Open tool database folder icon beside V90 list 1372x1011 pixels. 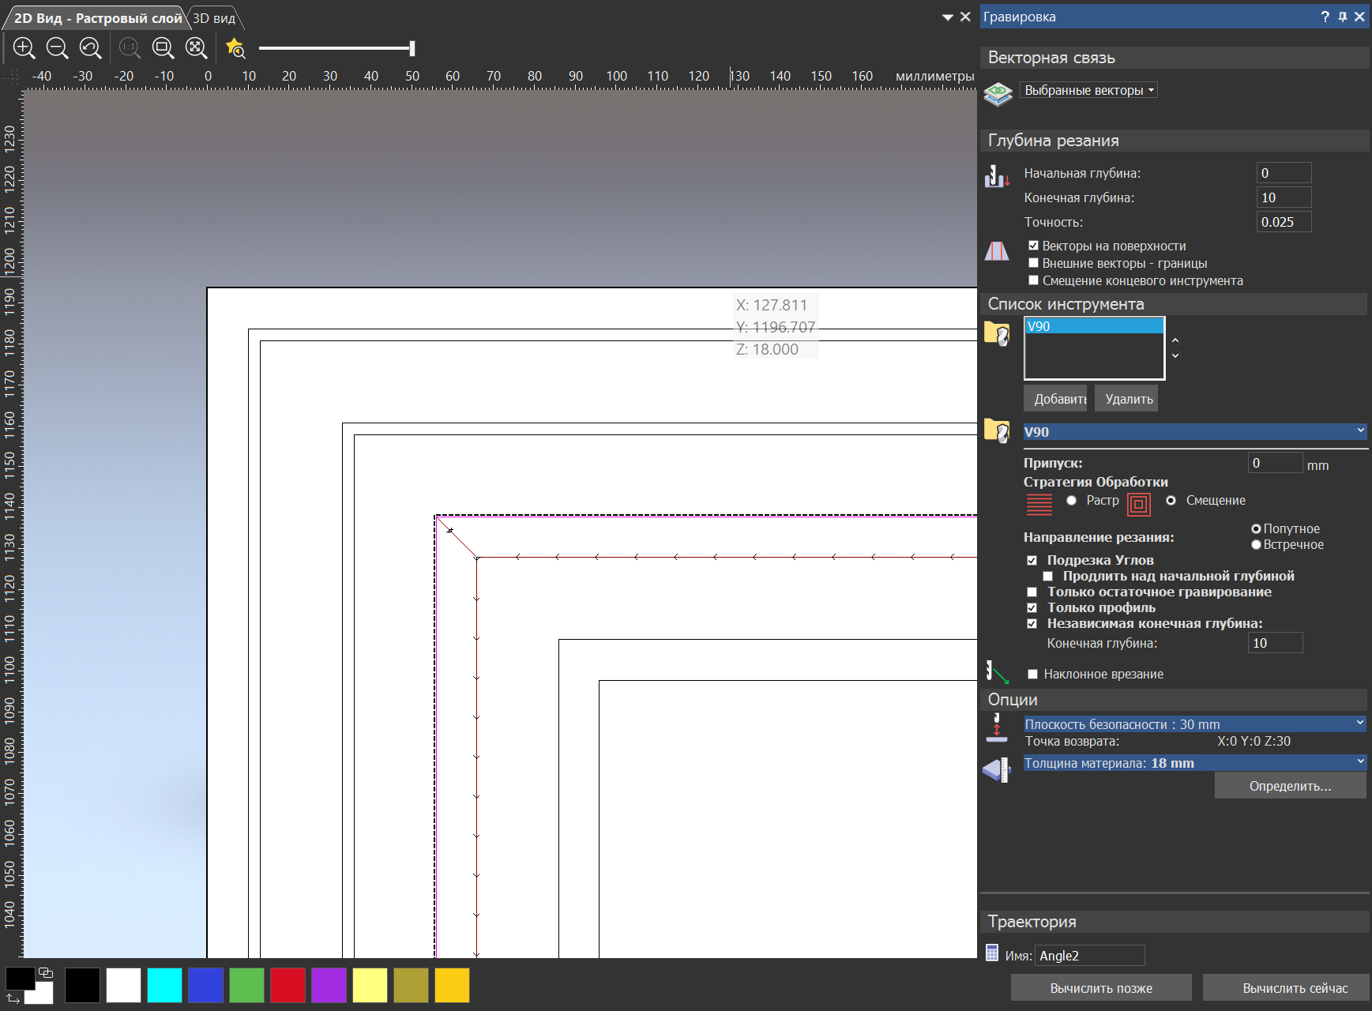(x=997, y=334)
